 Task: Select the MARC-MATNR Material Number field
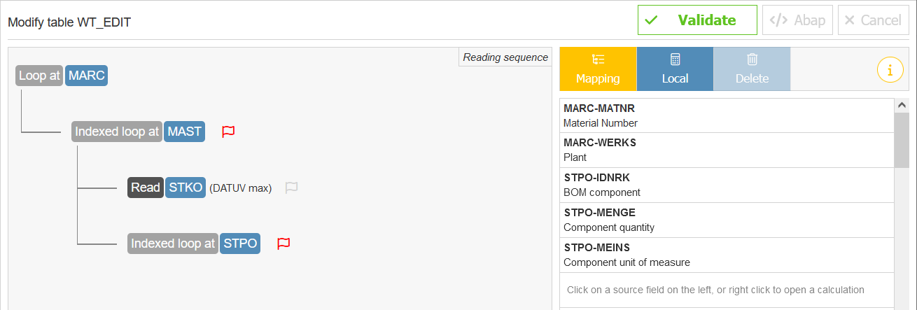[x=727, y=115]
